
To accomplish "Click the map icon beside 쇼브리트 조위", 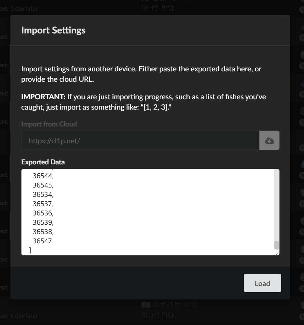I will coord(146,305).
